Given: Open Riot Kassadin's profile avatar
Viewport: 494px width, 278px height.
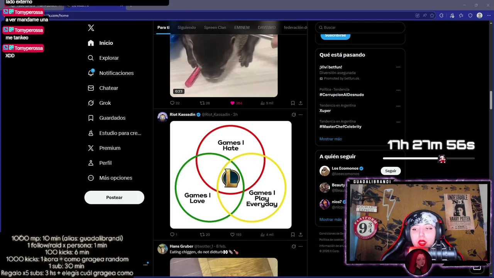Looking at the screenshot, I should click(x=162, y=117).
